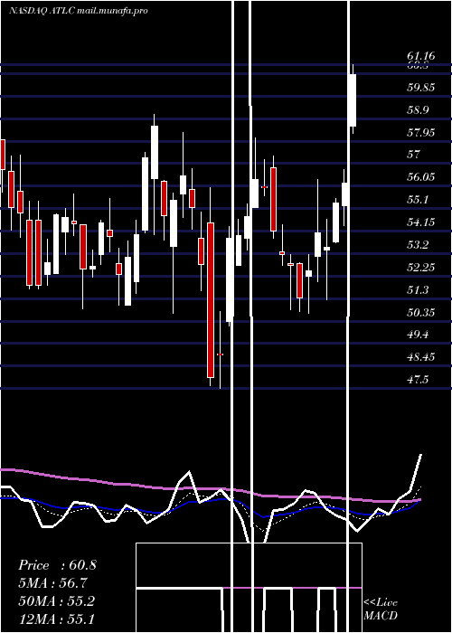This screenshot has width=452, height=633.
Task: Select the 56.05 price axis label
Action: tap(421, 177)
